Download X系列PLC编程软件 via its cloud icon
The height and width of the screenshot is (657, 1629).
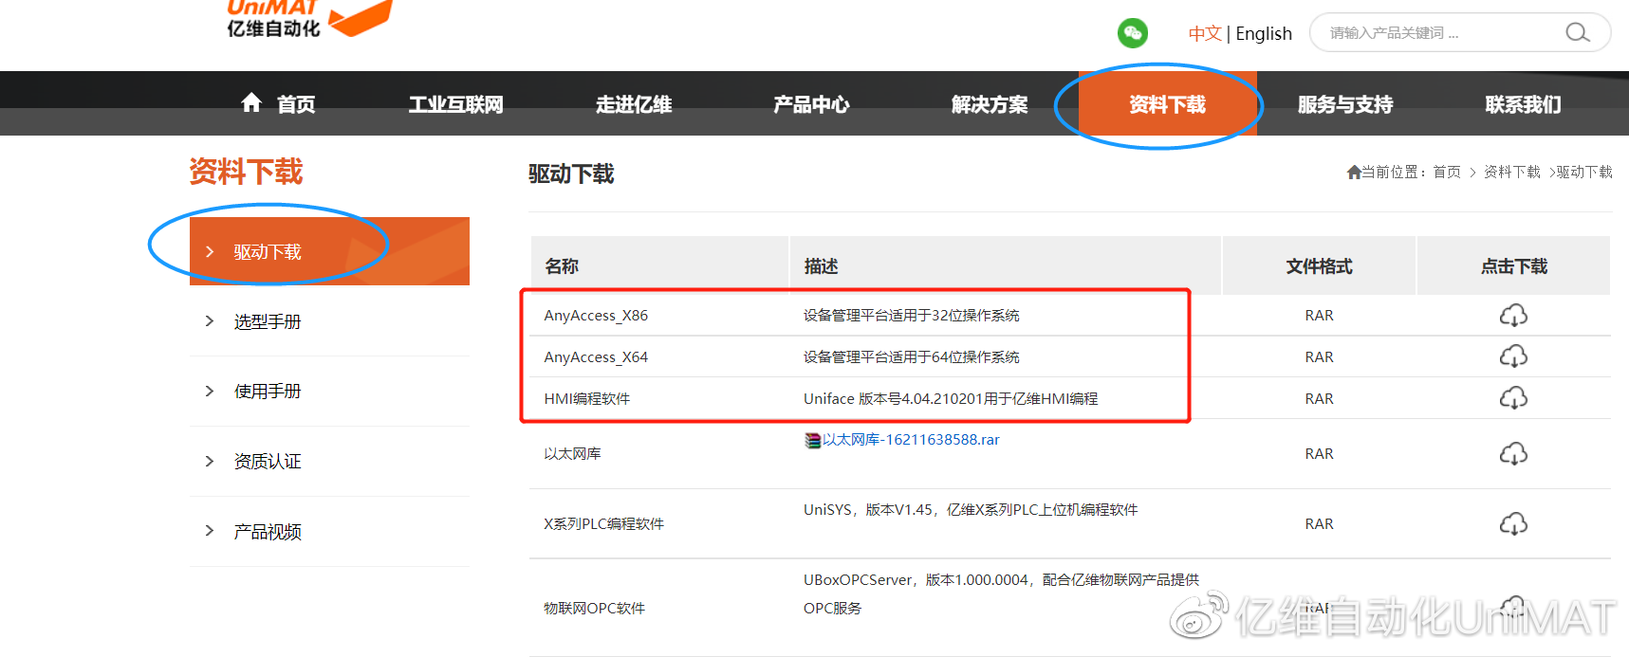1513,523
